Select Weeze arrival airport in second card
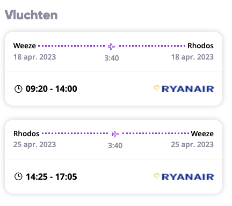 202,134
